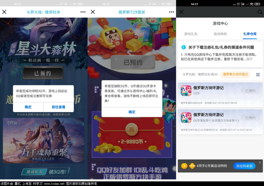The height and width of the screenshot is (186, 264).
Task: Click the 俄罗斯7.29首发 page title
Action: (132, 12)
